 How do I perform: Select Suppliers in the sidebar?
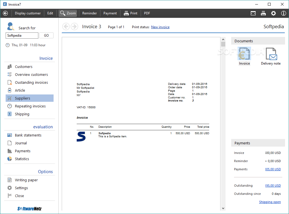[x=30, y=98]
